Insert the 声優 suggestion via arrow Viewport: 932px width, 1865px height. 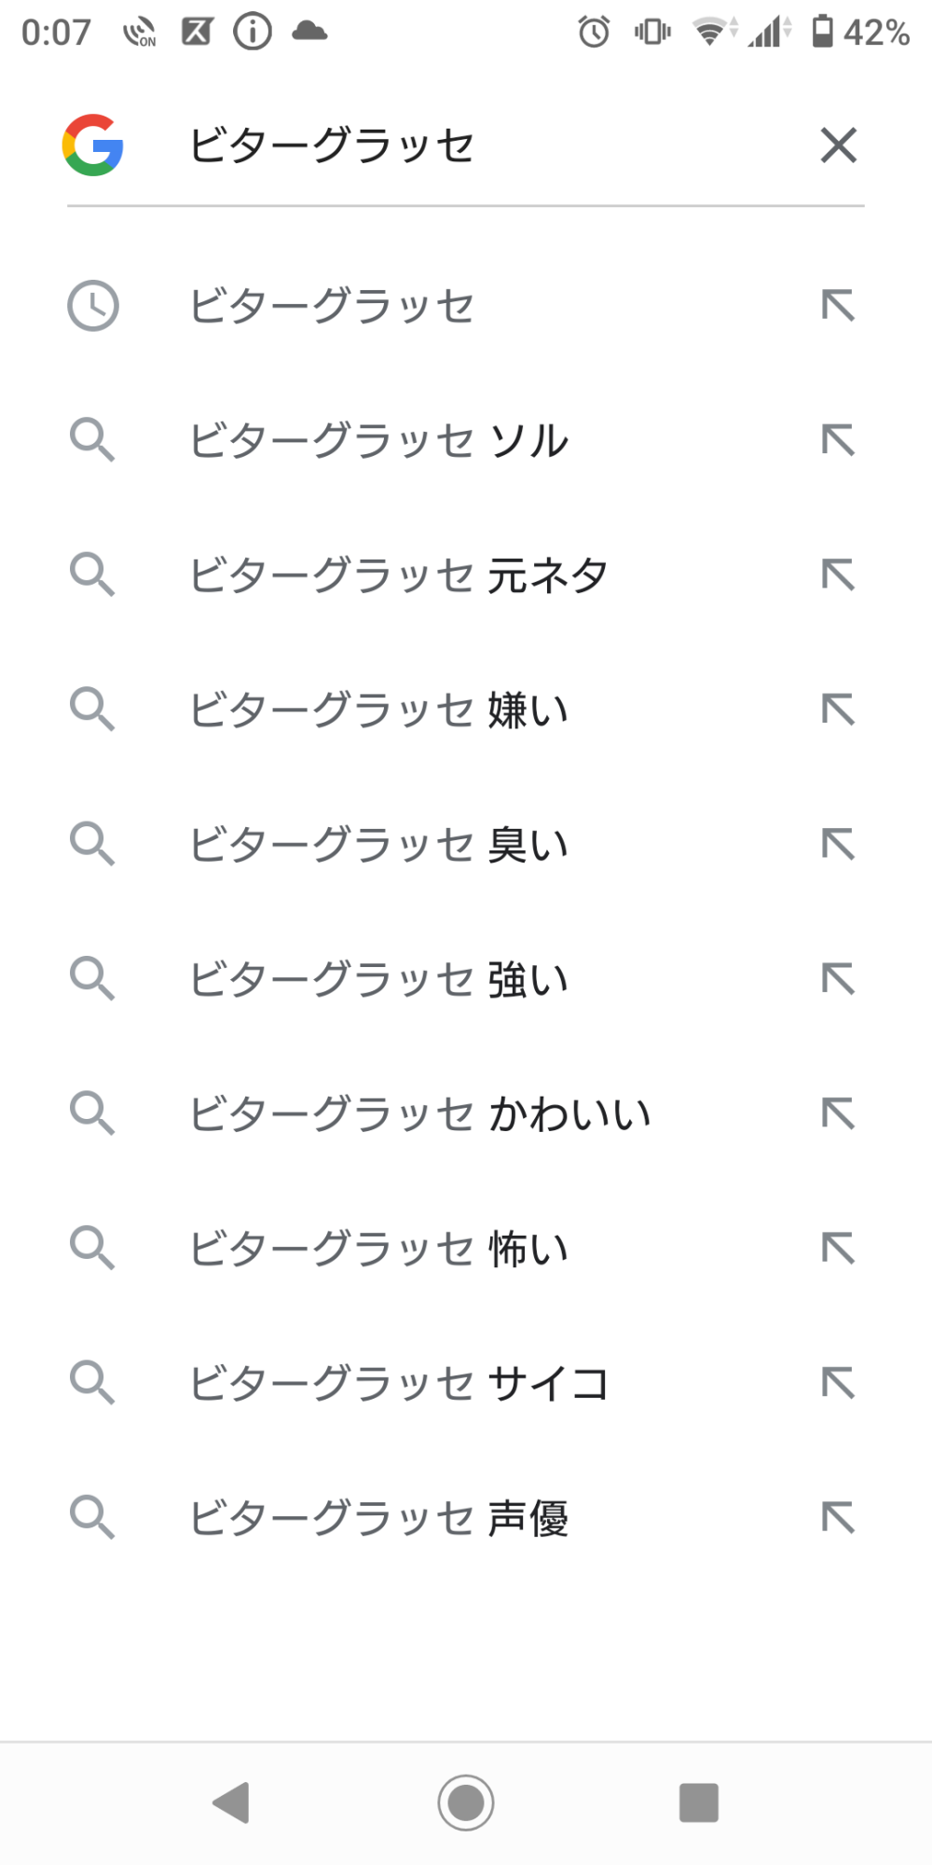tap(838, 1517)
